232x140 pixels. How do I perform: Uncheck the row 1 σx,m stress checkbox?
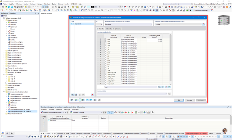click(105, 39)
